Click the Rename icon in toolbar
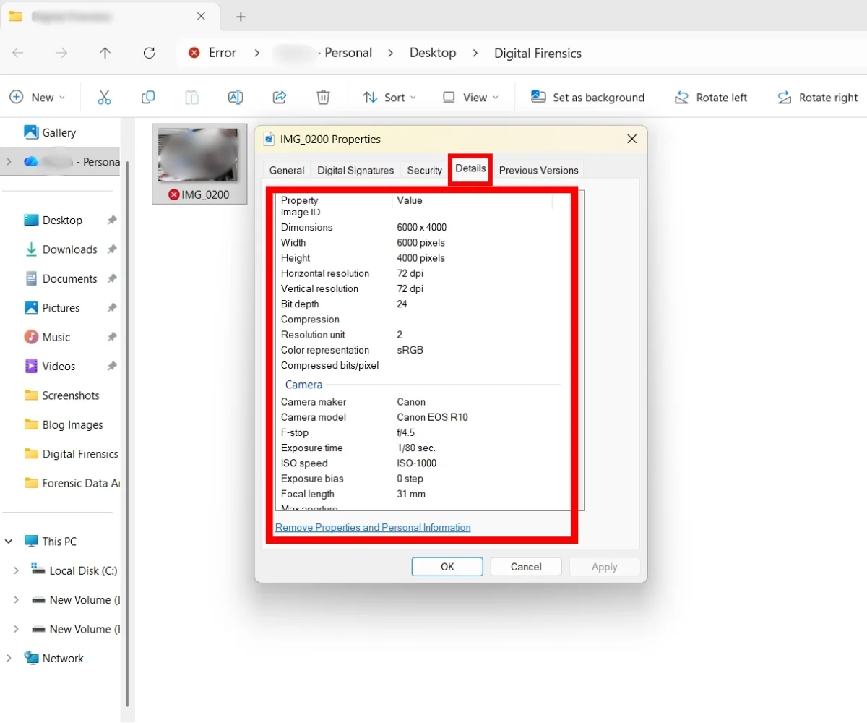This screenshot has height=723, width=867. pyautogui.click(x=236, y=97)
